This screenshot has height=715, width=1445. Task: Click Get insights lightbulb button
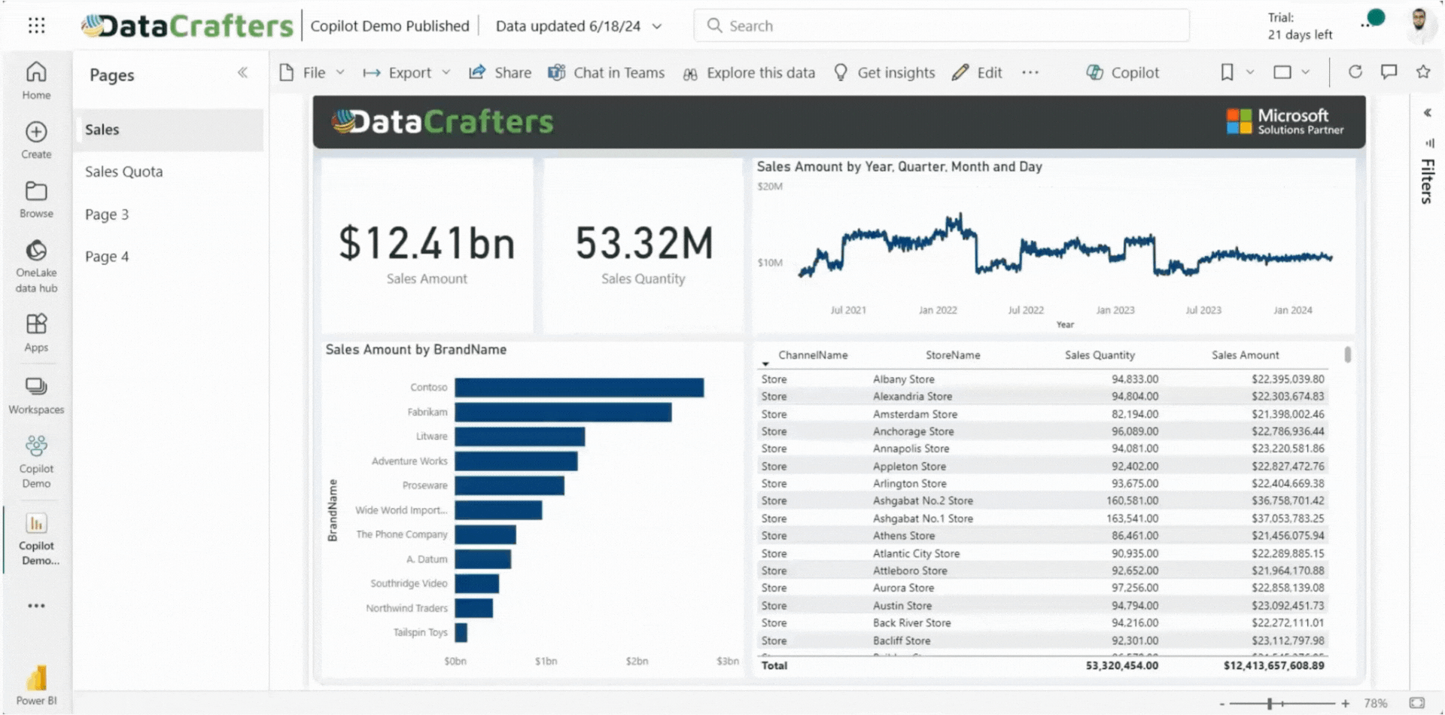pos(884,73)
